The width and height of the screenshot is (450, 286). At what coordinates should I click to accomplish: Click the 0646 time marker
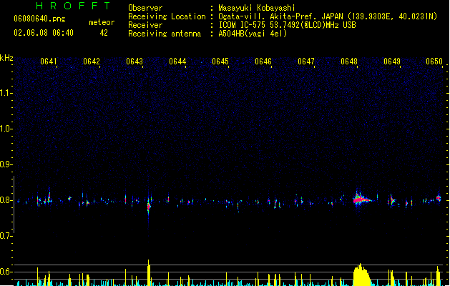pyautogui.click(x=263, y=61)
